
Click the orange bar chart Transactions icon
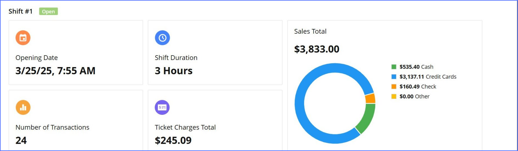(x=23, y=107)
